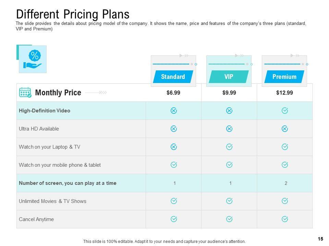Viewport: 329px width, 246px height.
Task: Click the Different Pricing Plans title
Action: pyautogui.click(x=73, y=14)
